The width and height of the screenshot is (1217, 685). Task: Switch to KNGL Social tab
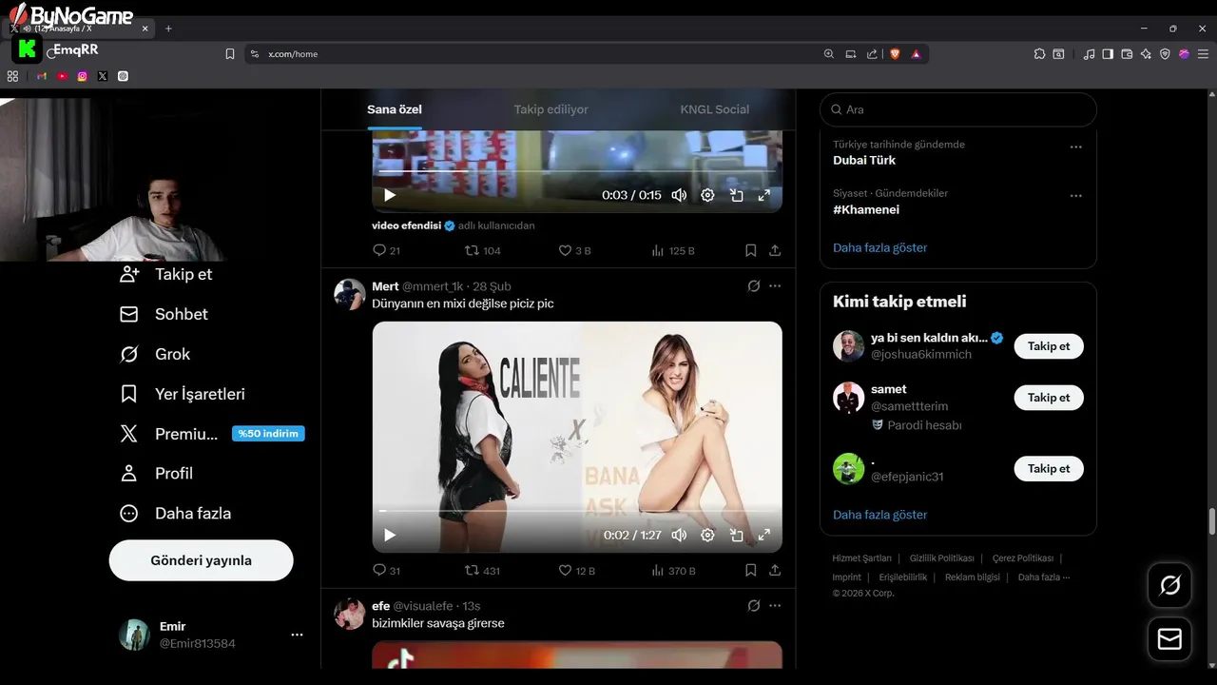pos(715,109)
